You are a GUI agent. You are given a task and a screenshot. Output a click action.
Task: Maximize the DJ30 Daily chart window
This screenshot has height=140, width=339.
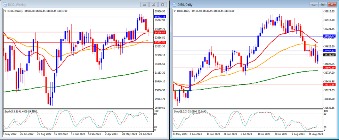tap(323, 5)
